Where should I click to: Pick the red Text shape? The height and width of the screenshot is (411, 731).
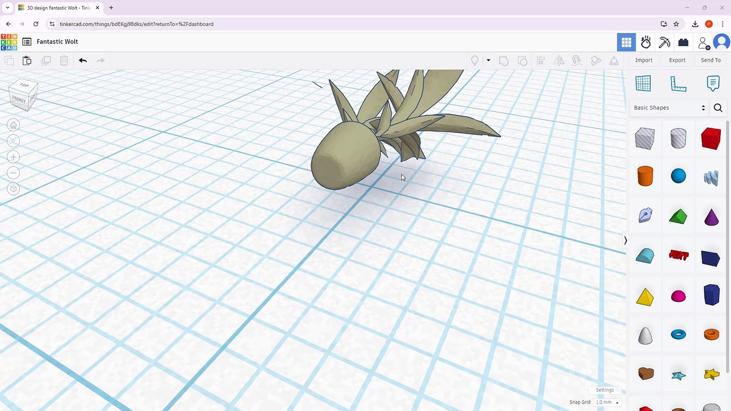[678, 256]
